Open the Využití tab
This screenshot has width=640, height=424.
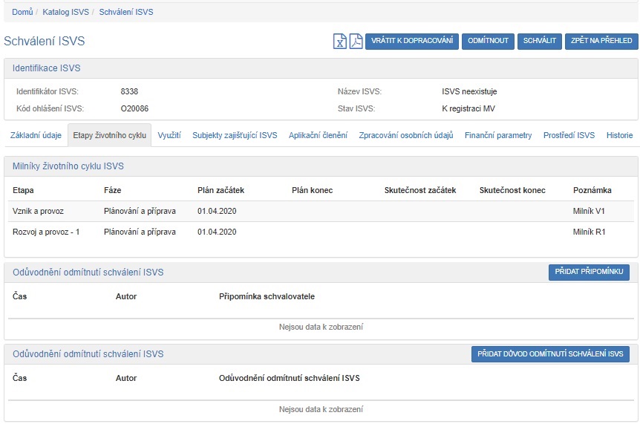pos(169,136)
